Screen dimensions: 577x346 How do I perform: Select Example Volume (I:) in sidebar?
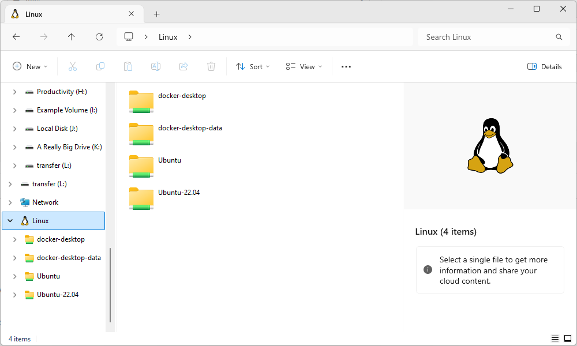pos(67,110)
